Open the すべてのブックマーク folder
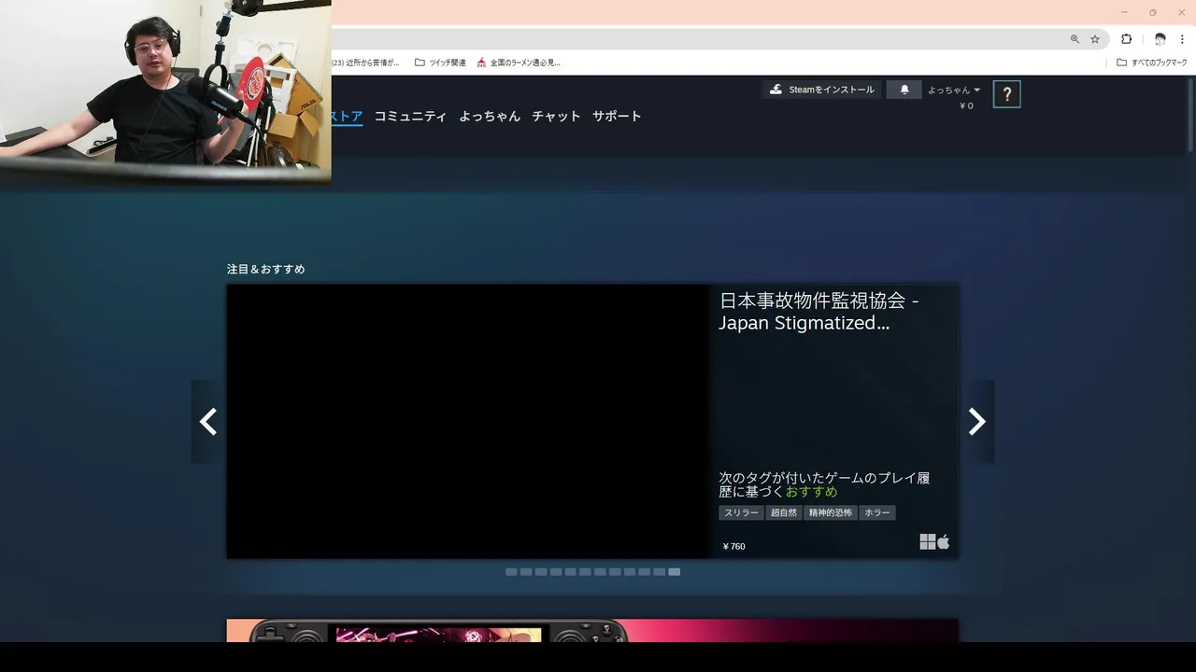This screenshot has height=672, width=1196. click(x=1152, y=63)
